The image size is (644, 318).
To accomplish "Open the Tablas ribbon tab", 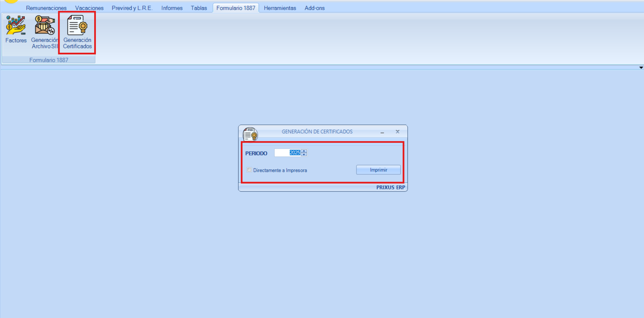I will click(x=199, y=8).
